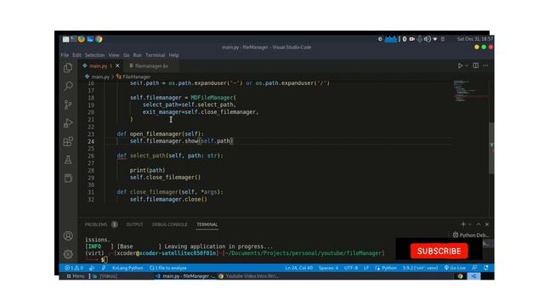The height and width of the screenshot is (306, 544).
Task: Open the Manage gear in activity bar
Action: click(x=68, y=254)
